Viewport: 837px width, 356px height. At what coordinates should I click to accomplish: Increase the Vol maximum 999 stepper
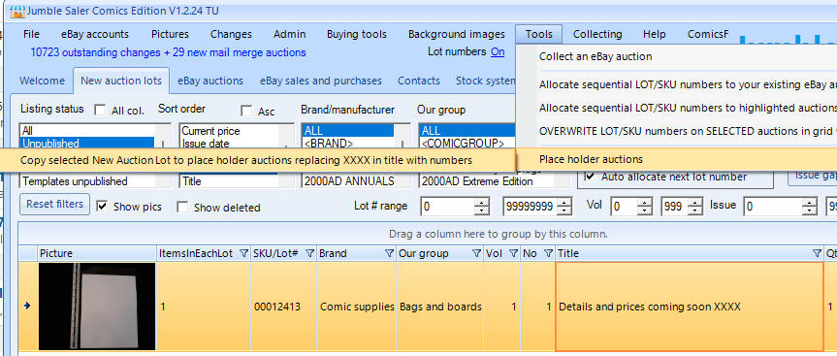(x=695, y=202)
